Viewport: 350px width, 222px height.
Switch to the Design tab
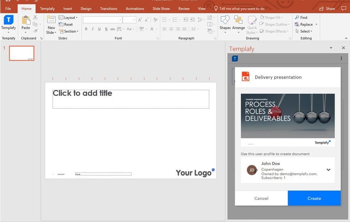[86, 9]
